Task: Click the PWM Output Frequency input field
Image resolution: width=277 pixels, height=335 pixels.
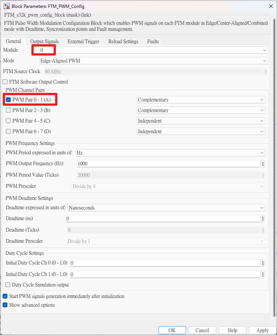Action: coord(168,164)
